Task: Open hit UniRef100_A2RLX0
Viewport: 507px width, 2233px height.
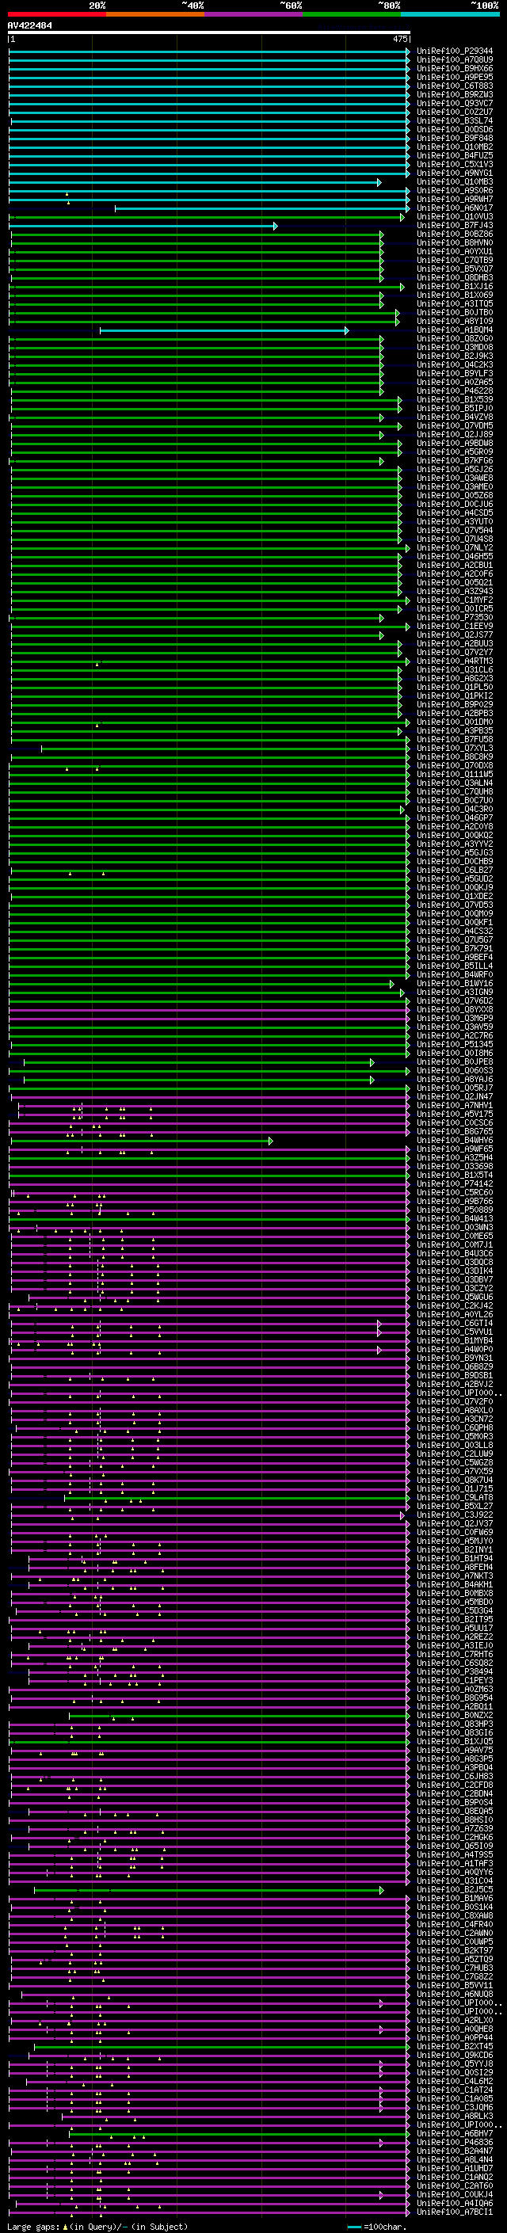Action: pyautogui.click(x=455, y=2021)
